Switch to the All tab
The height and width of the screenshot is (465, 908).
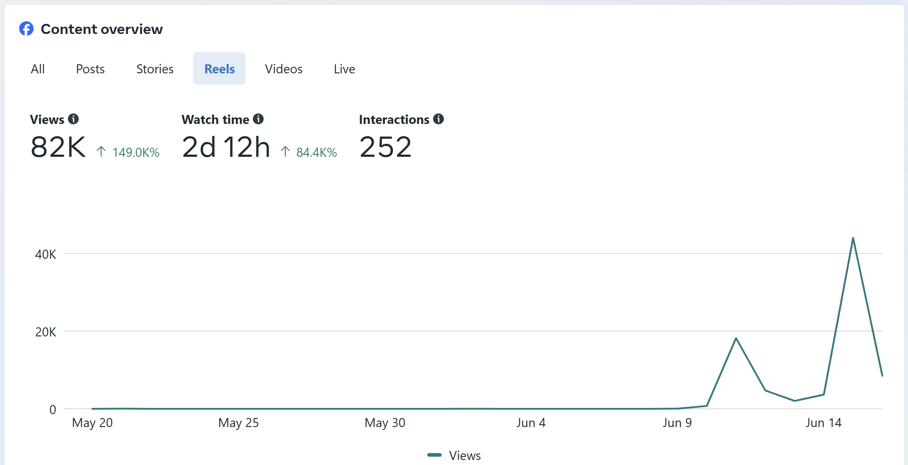tap(38, 69)
